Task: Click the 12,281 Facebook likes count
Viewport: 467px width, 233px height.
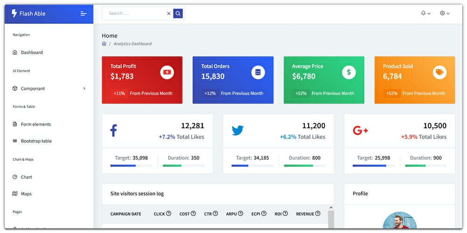Action: [x=192, y=126]
